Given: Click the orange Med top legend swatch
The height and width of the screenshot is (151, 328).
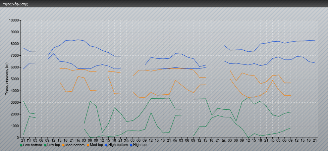Looking at the screenshot, I should [x=89, y=145].
